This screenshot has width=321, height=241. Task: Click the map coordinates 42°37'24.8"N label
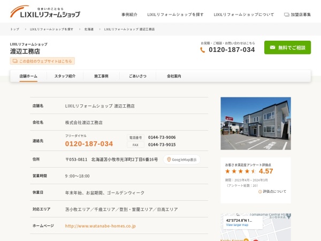coord(239,221)
